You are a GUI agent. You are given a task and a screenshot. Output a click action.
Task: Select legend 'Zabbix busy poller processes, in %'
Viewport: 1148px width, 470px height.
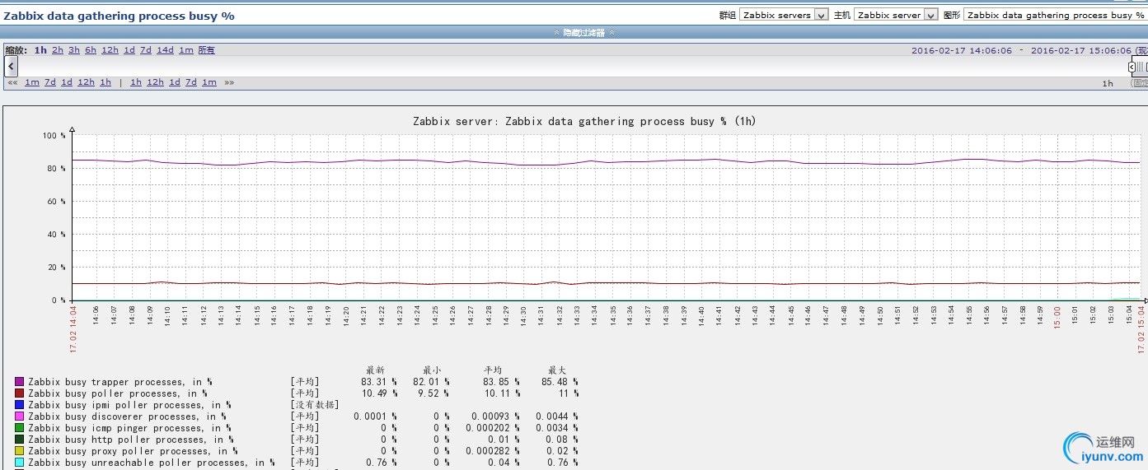118,393
